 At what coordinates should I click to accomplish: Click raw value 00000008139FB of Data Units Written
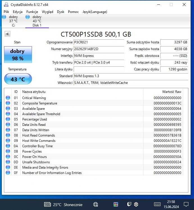(x=168, y=130)
